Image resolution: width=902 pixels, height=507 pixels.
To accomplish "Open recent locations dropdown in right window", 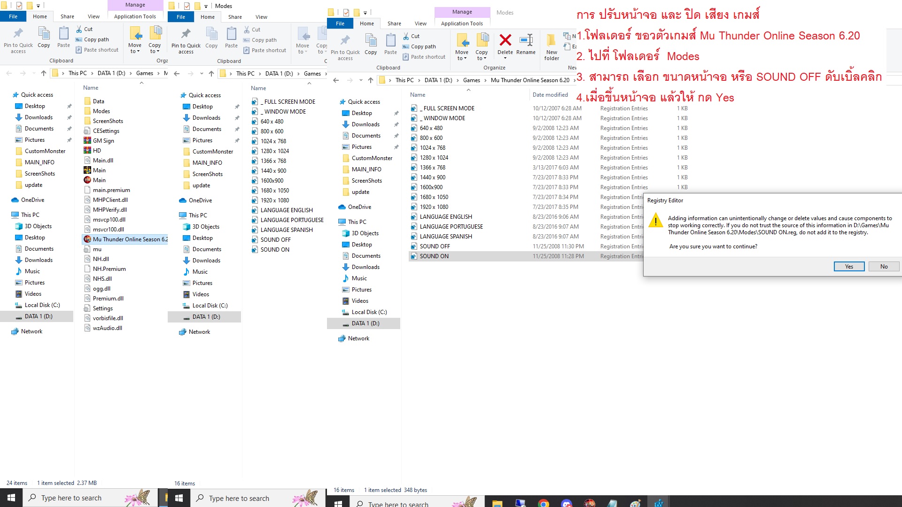I will coord(360,80).
